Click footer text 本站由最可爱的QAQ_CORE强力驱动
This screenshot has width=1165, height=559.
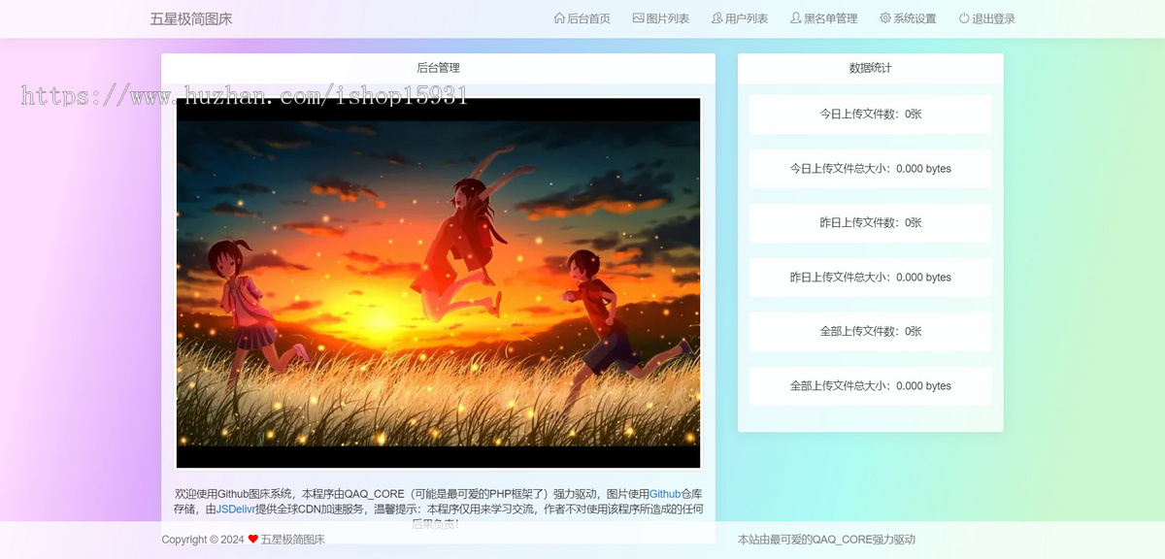click(x=826, y=540)
